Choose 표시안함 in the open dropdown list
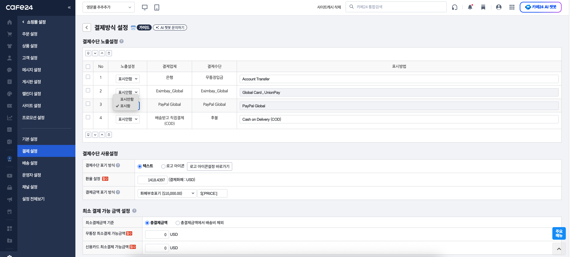Image resolution: width=570 pixels, height=257 pixels. [x=127, y=99]
